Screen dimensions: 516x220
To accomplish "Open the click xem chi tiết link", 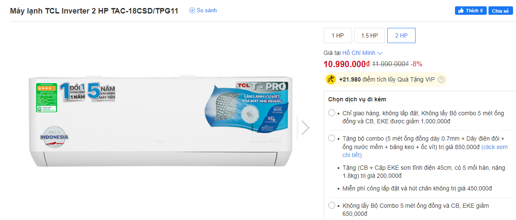I will pos(494,147).
